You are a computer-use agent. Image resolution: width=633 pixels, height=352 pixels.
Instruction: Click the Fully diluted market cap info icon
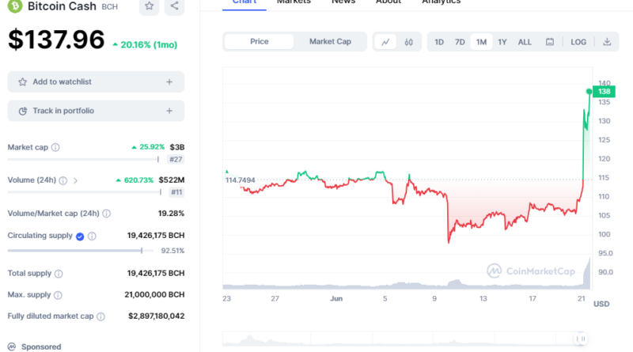click(x=100, y=316)
